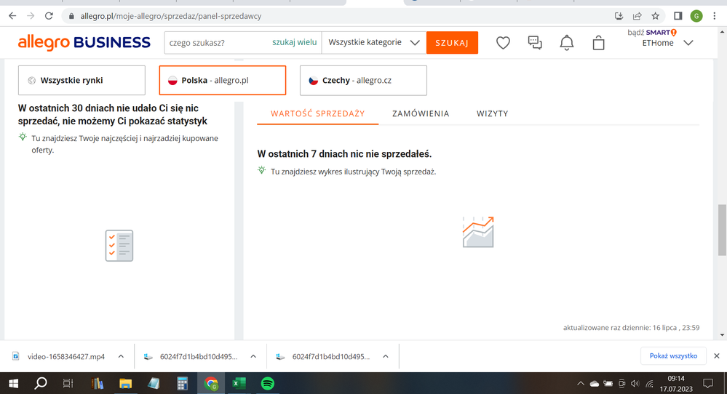Open the Windows Start menu
The width and height of the screenshot is (727, 394).
click(x=13, y=383)
